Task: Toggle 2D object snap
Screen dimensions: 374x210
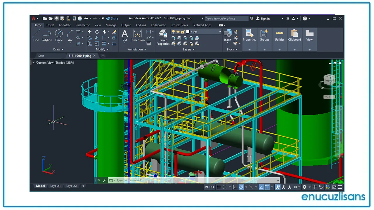Action: (267, 187)
